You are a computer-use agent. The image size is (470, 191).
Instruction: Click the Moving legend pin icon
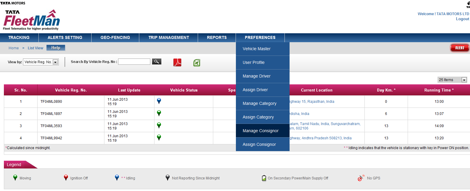(x=15, y=178)
